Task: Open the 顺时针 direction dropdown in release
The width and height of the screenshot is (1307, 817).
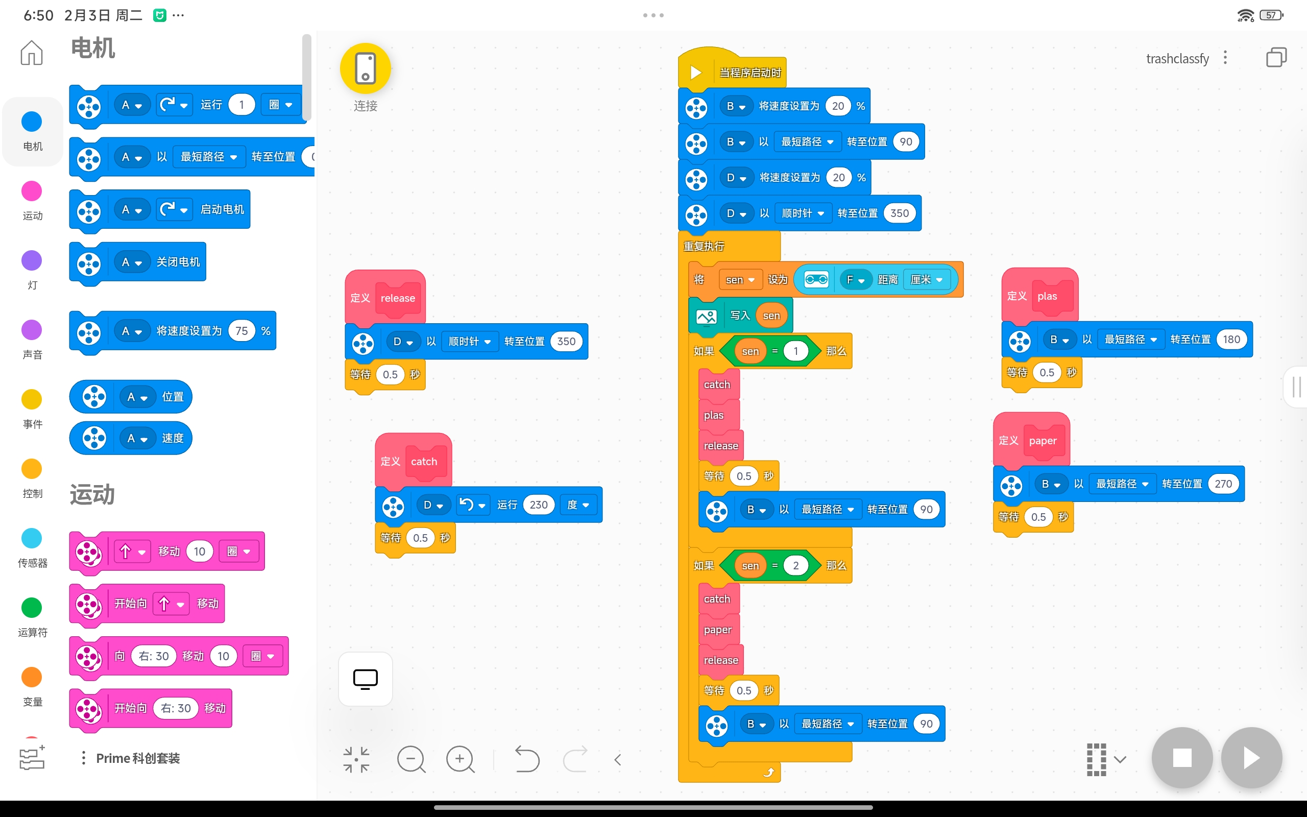Action: click(469, 342)
